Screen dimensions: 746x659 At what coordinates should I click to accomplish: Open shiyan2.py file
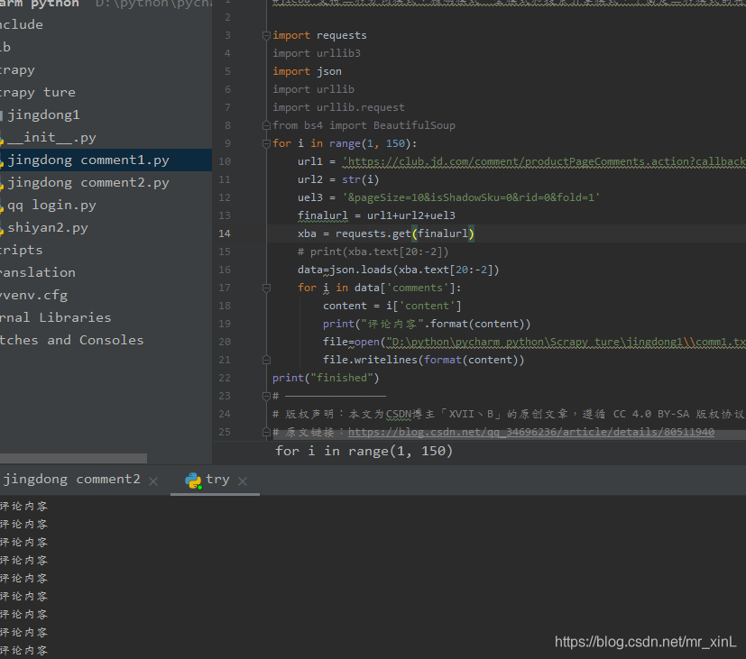tap(48, 228)
